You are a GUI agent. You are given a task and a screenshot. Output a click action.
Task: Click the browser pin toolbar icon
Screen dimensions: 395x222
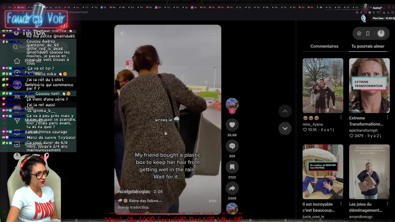pos(361,12)
